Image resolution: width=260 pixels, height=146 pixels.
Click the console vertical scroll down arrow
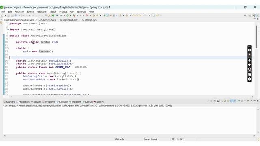[x=258, y=132]
